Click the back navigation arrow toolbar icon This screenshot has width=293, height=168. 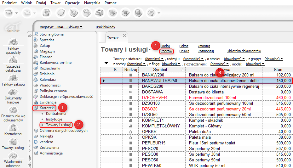click(x=9, y=13)
